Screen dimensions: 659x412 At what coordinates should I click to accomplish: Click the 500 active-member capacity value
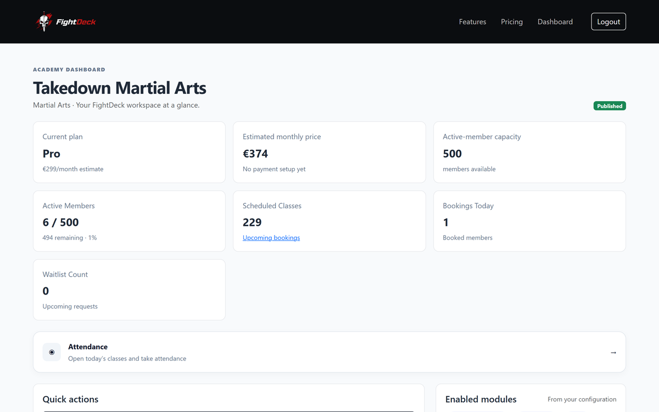pos(453,154)
